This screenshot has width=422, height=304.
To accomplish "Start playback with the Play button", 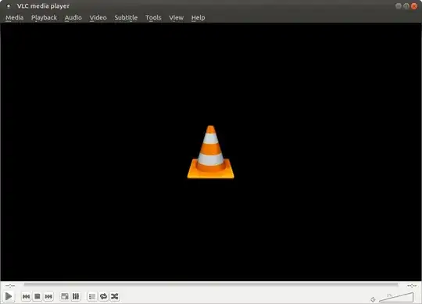I will (x=9, y=296).
